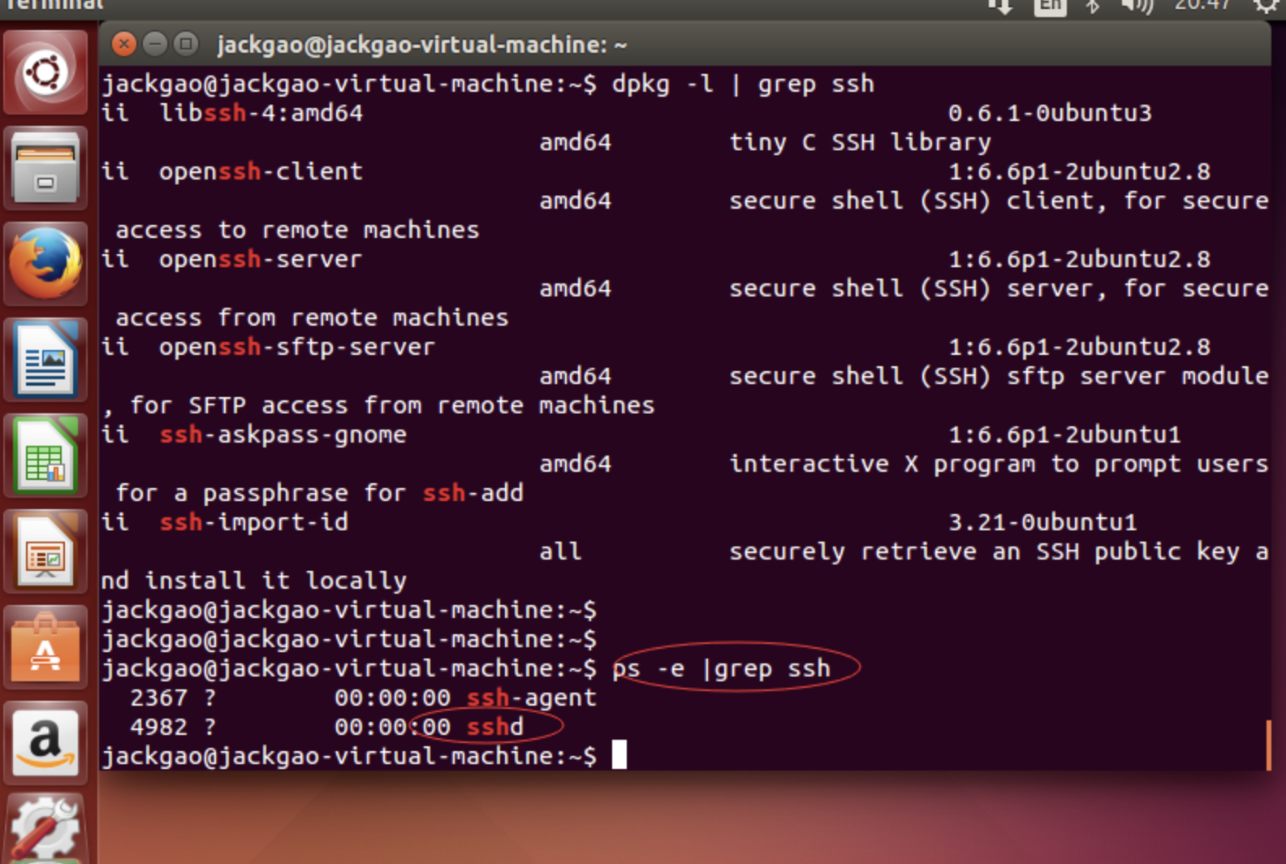Minimize the terminal window
1286x864 pixels.
pyautogui.click(x=154, y=44)
